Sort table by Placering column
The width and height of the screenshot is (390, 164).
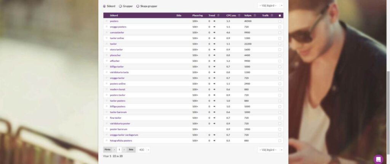[198, 16]
